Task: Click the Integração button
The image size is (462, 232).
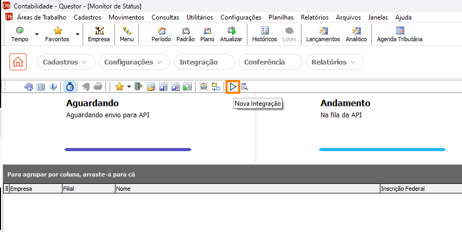Action: pyautogui.click(x=204, y=62)
